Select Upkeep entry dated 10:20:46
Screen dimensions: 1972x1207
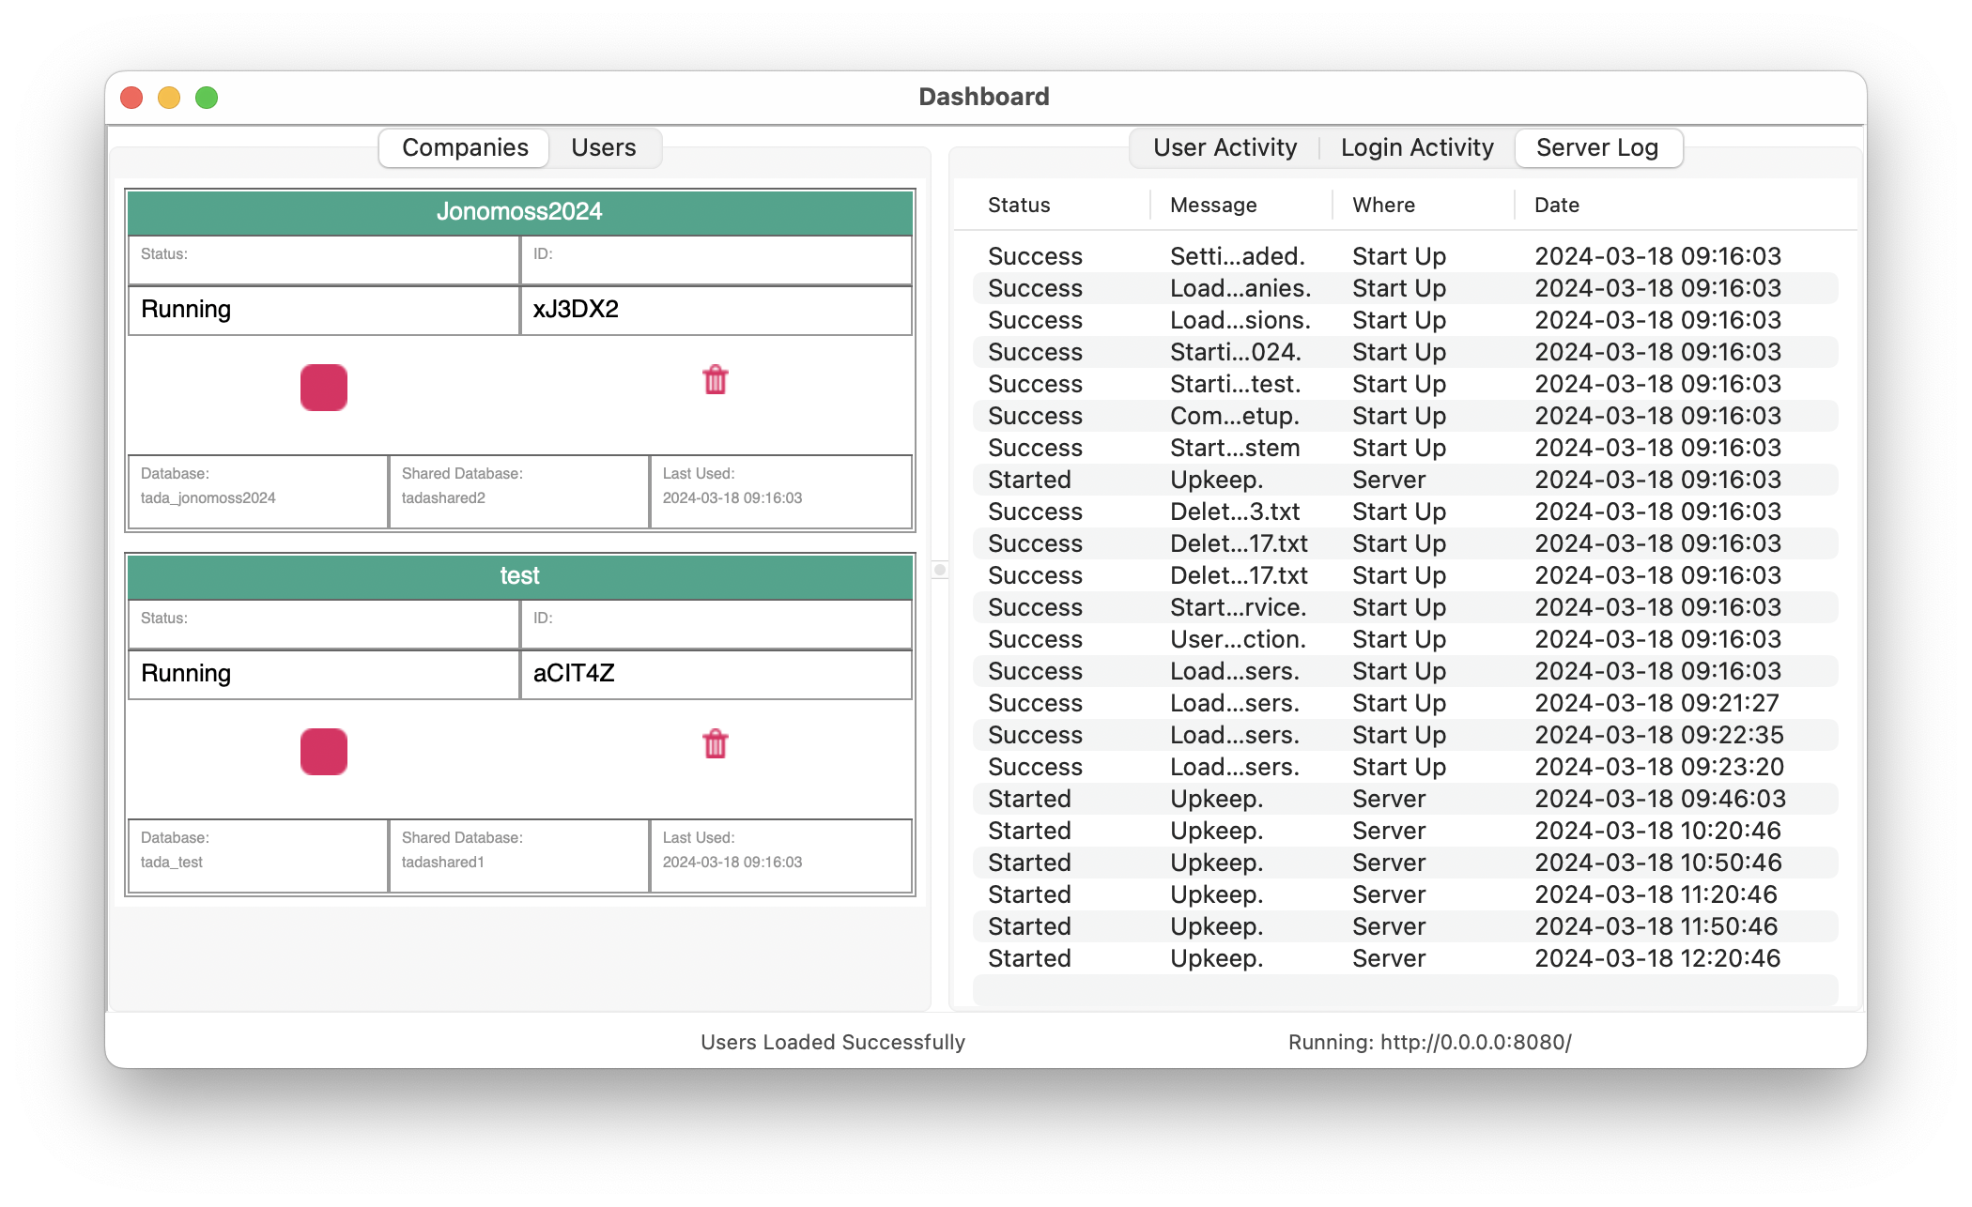point(1405,831)
